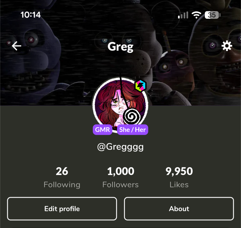Open settings via the gear icon
The height and width of the screenshot is (228, 241).
227,46
